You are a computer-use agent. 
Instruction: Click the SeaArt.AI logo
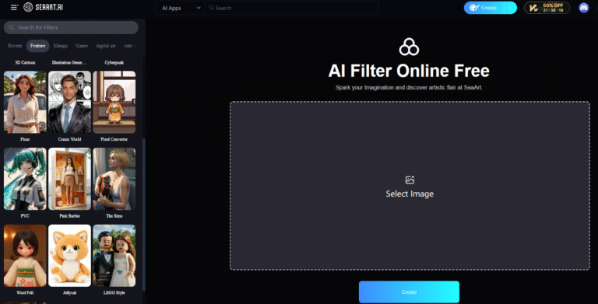click(44, 7)
